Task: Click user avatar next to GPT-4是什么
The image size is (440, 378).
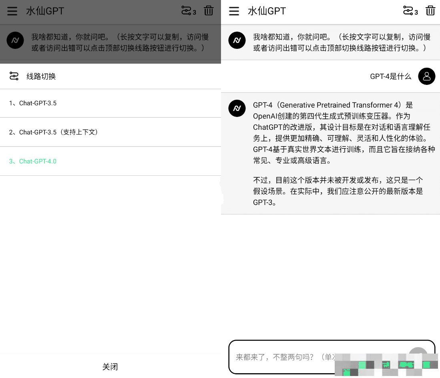Action: coord(426,76)
